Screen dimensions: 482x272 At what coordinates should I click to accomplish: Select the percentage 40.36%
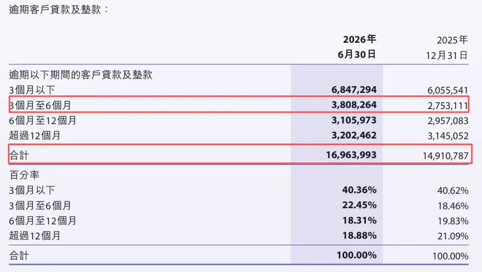(x=359, y=189)
